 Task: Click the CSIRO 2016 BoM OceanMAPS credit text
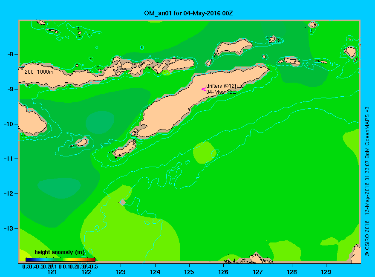pyautogui.click(x=367, y=182)
